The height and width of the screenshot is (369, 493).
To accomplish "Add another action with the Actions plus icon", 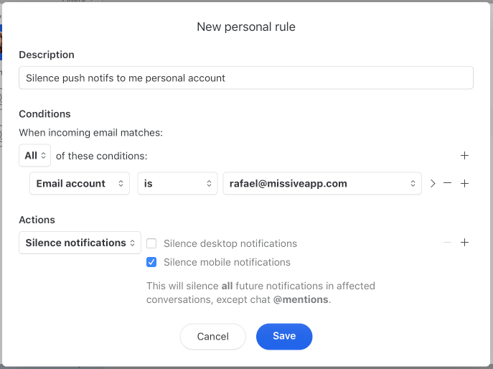I will 464,243.
